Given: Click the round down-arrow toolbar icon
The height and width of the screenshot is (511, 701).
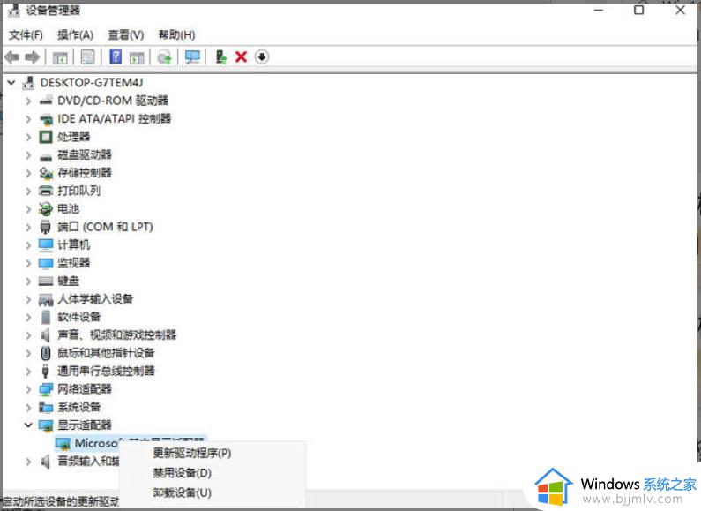Looking at the screenshot, I should [x=262, y=56].
